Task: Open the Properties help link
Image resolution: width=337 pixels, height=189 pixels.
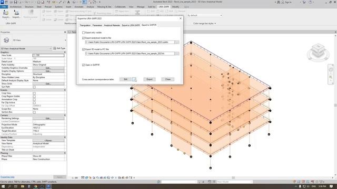Action: pyautogui.click(x=7, y=177)
